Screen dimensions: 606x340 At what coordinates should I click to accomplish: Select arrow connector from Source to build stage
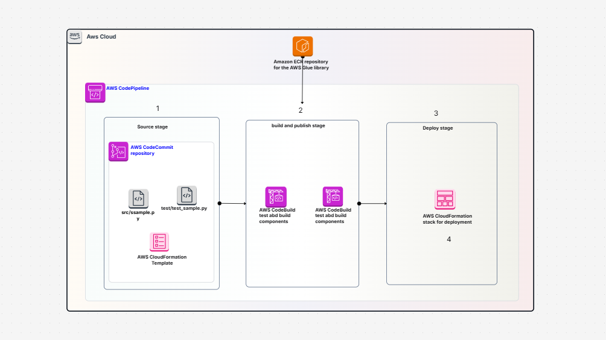(x=232, y=203)
